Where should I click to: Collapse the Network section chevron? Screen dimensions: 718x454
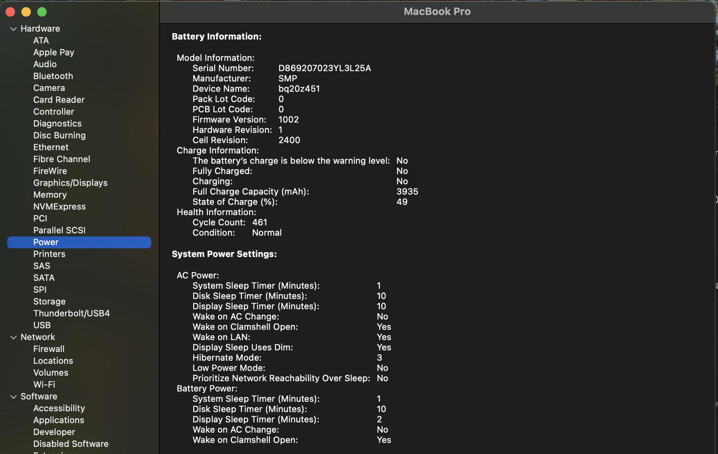click(13, 338)
